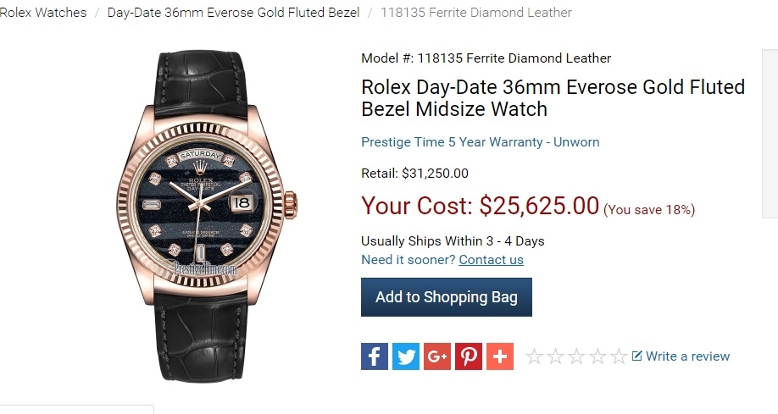Select the second rating star
778x414 pixels.
coord(555,356)
